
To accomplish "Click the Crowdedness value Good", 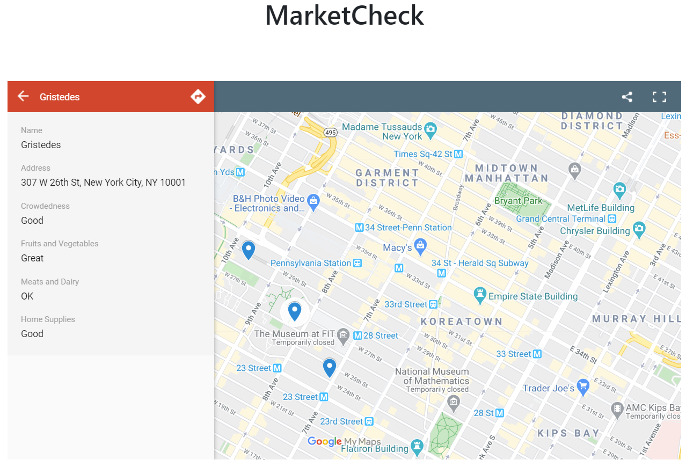I will click(x=32, y=221).
